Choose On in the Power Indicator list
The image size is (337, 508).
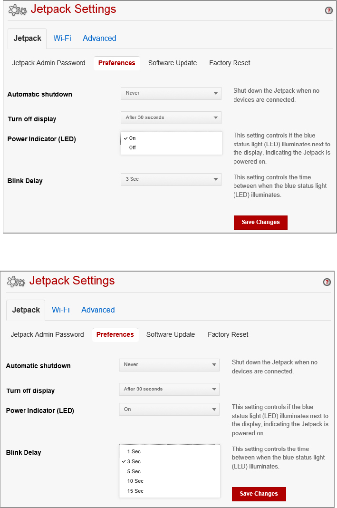(x=171, y=138)
